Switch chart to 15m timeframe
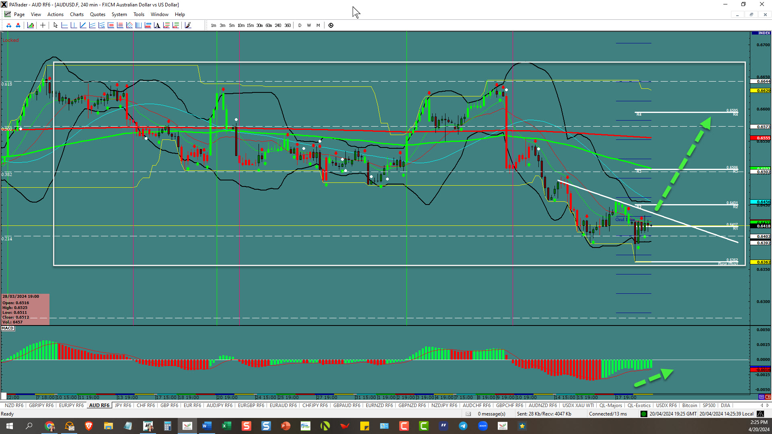 (250, 25)
